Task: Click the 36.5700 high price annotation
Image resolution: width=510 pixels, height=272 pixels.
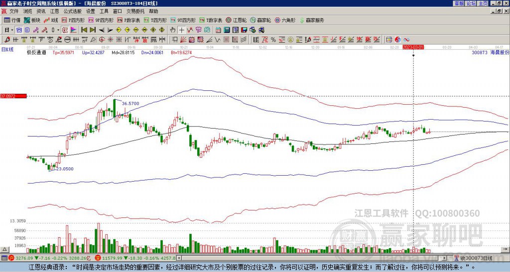Action: (130, 103)
